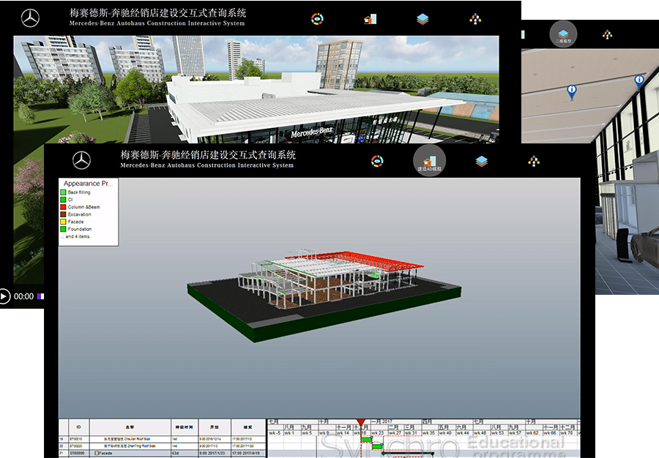Select the 三维模型 layers button in right window

[563, 34]
